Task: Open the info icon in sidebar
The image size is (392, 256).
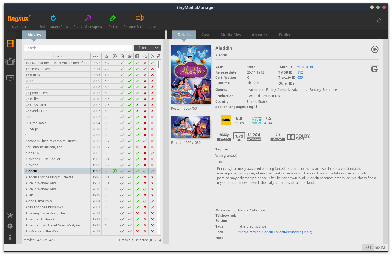Action: click(x=10, y=237)
